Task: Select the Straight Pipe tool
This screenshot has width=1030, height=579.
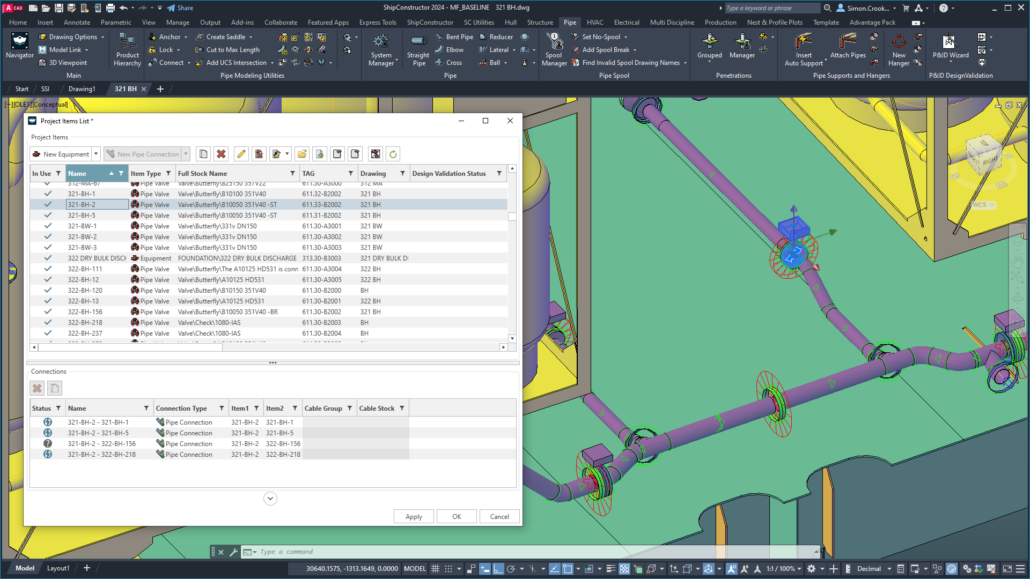Action: tap(418, 50)
